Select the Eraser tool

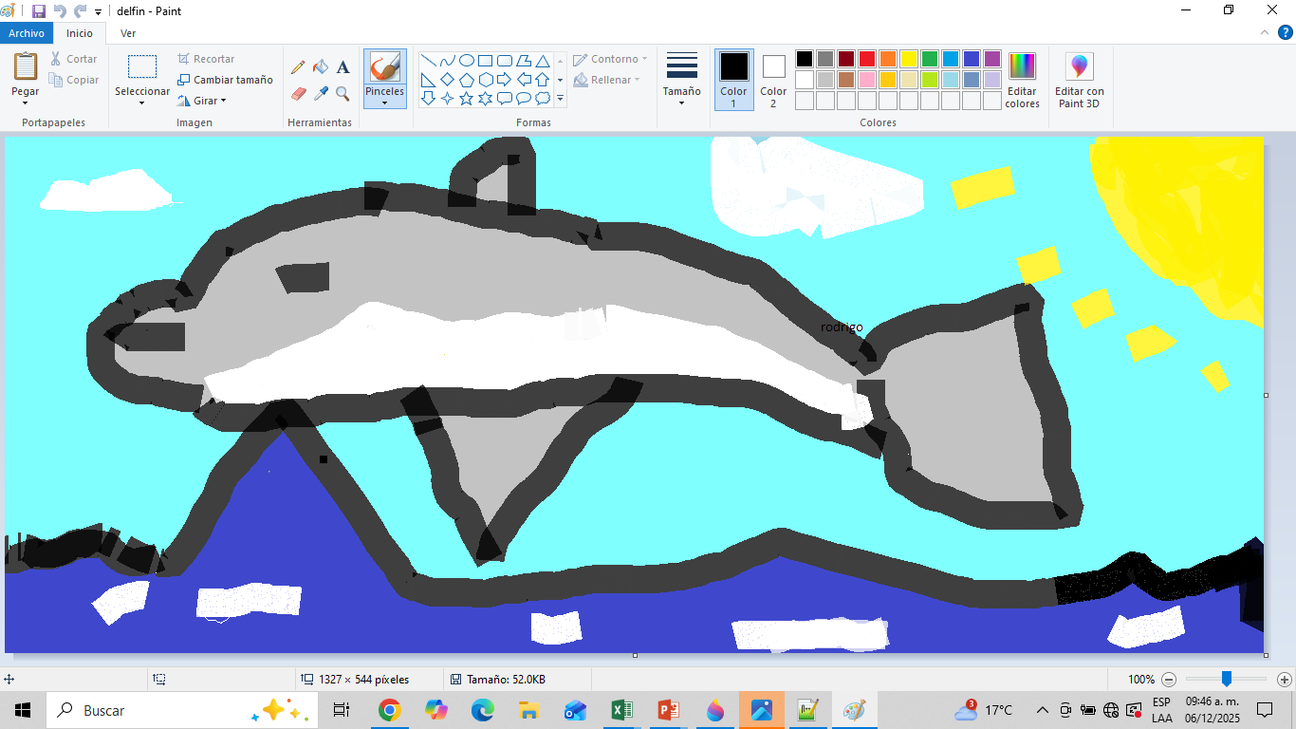coord(298,94)
